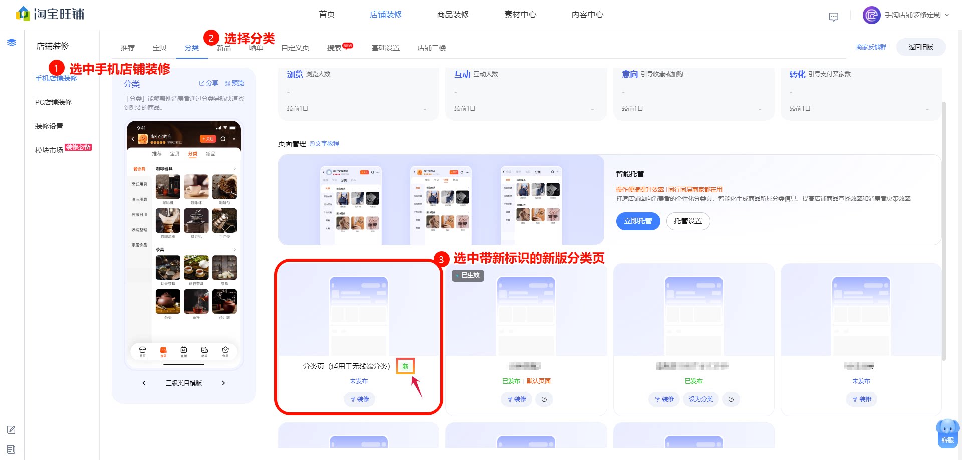
Task: Click 装修 beside the 设为分类 button
Action: [x=664, y=399]
